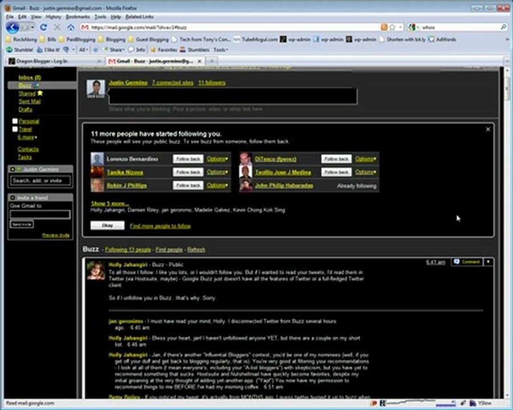Click the browser Back arrow button
Screen dimensions: 513x410
(x=13, y=27)
